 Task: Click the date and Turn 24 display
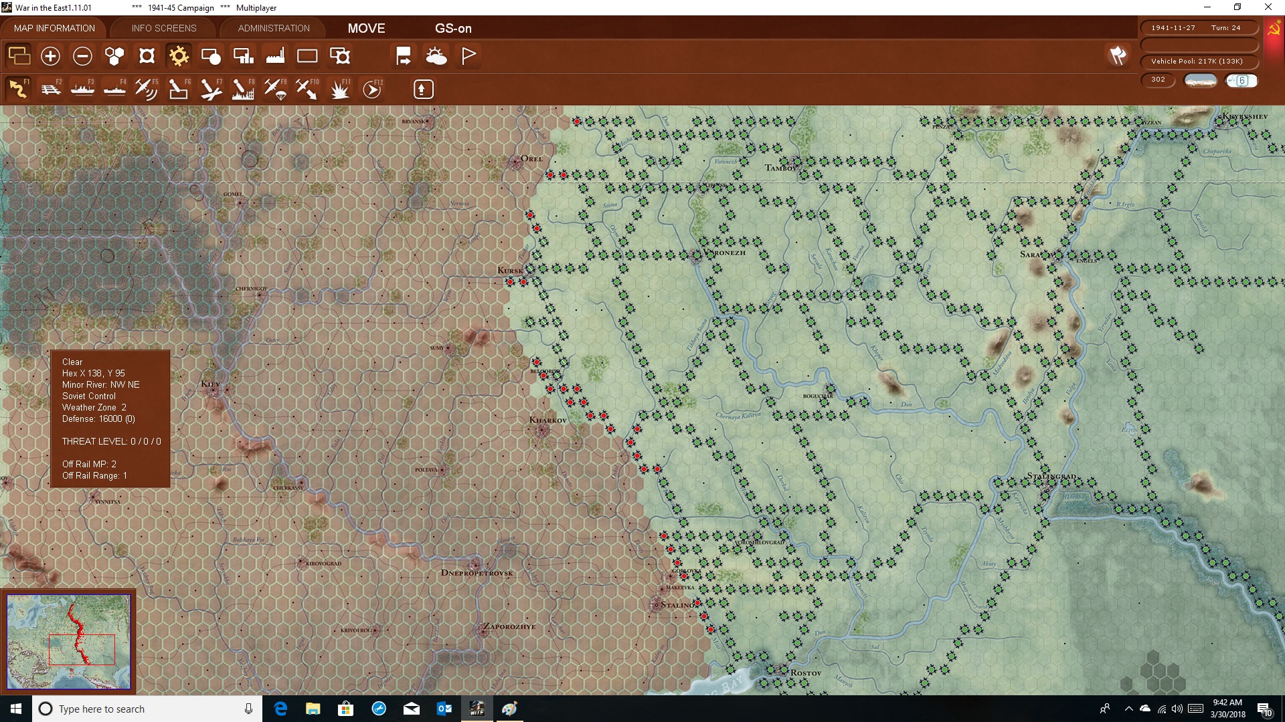(1198, 27)
